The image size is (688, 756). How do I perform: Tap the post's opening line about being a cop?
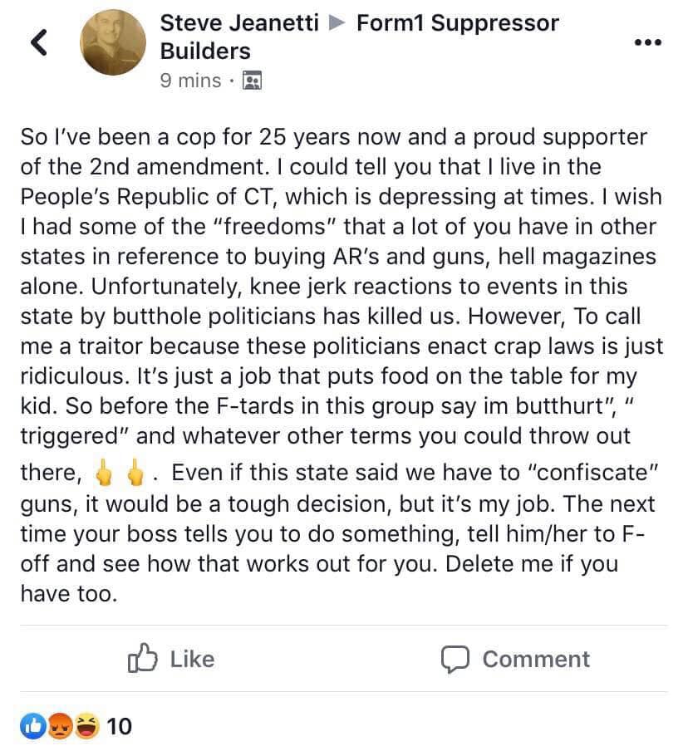332,137
